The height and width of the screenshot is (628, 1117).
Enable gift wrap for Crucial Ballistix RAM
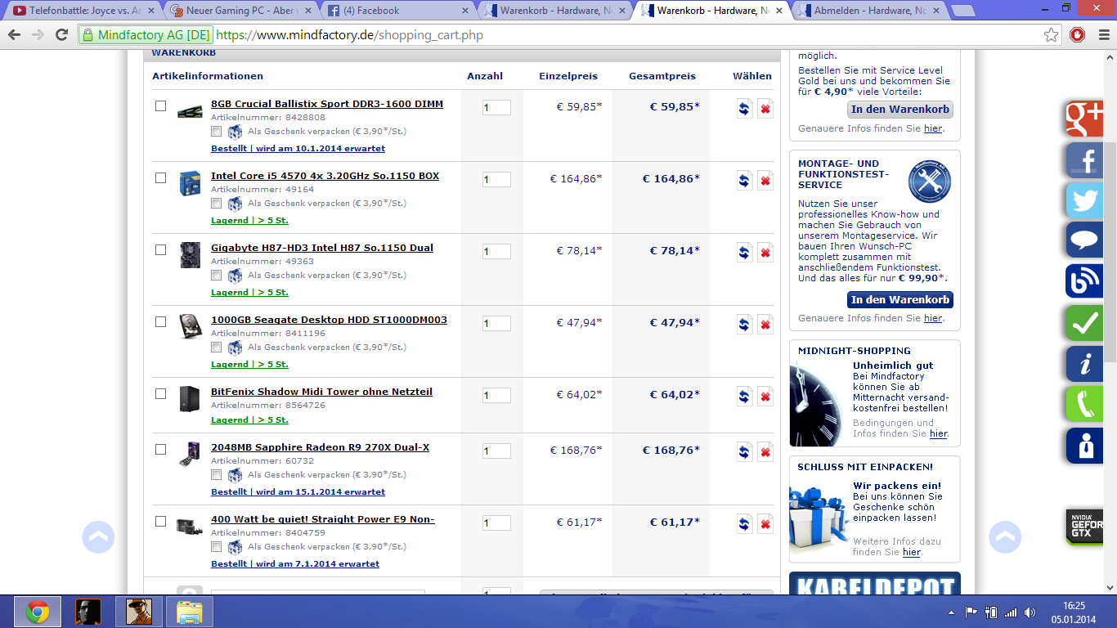click(216, 131)
